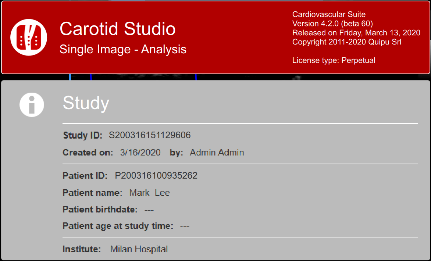Click the institute name Milan Hospital

tap(139, 249)
